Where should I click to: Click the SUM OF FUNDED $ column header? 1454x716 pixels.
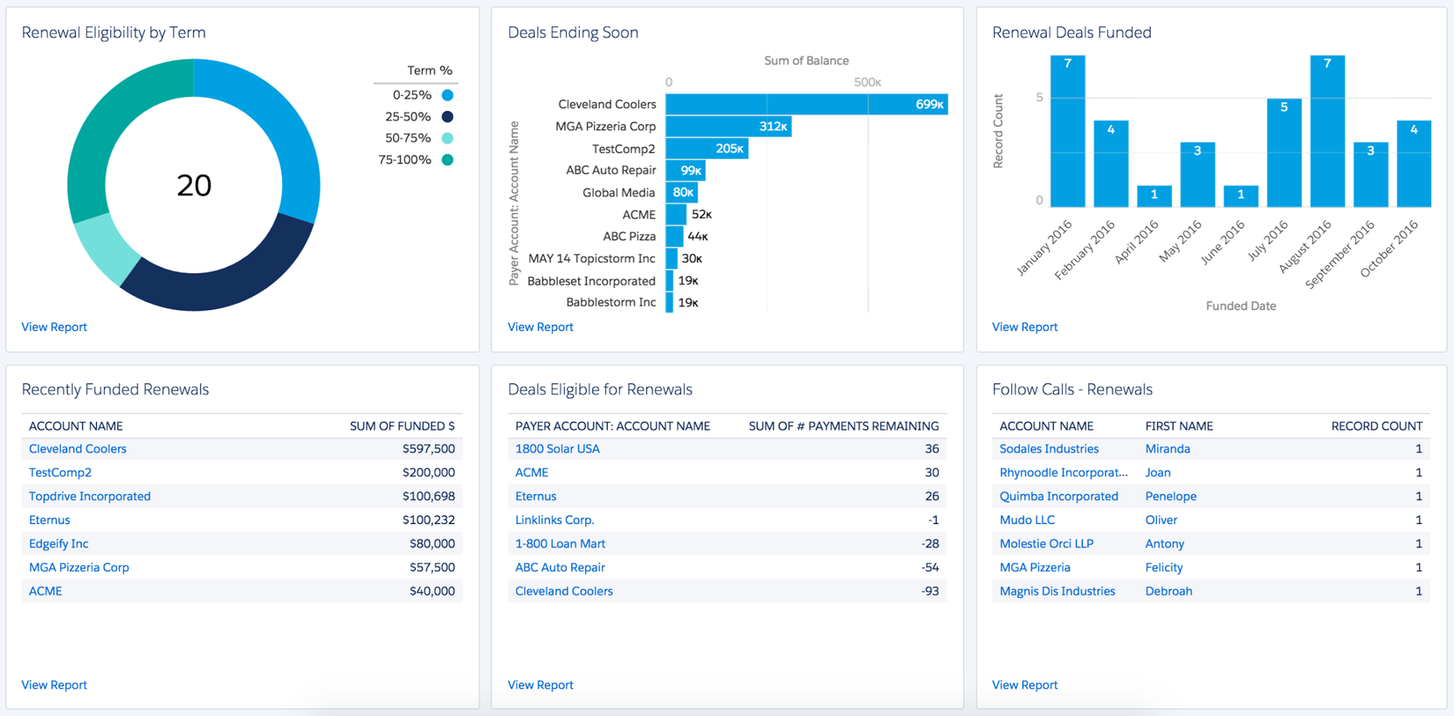[x=402, y=426]
